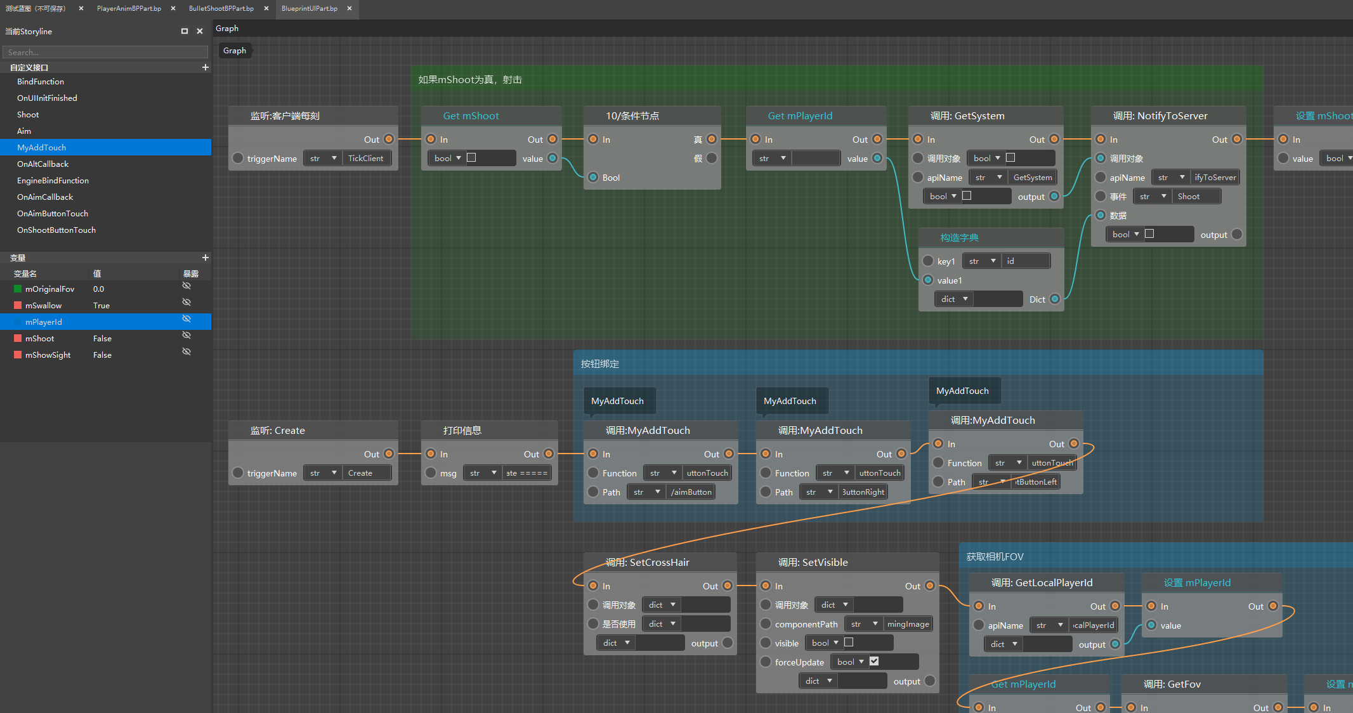Screen dimensions: 1353x713
Task: Toggle exposure eye icon for mSwallow variable
Action: click(186, 303)
